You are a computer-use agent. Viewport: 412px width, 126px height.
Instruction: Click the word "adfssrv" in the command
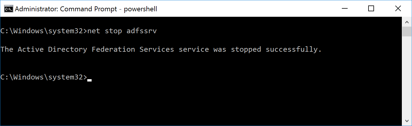coord(141,31)
